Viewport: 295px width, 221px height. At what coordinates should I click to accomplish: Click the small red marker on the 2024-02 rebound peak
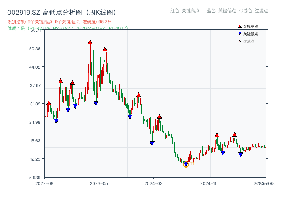159,116
